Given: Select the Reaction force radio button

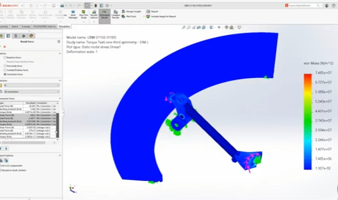Looking at the screenshot, I should (x=5, y=58).
